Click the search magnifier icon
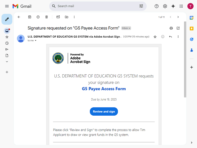Viewport: 197px width, 148px height. click(x=54, y=6)
